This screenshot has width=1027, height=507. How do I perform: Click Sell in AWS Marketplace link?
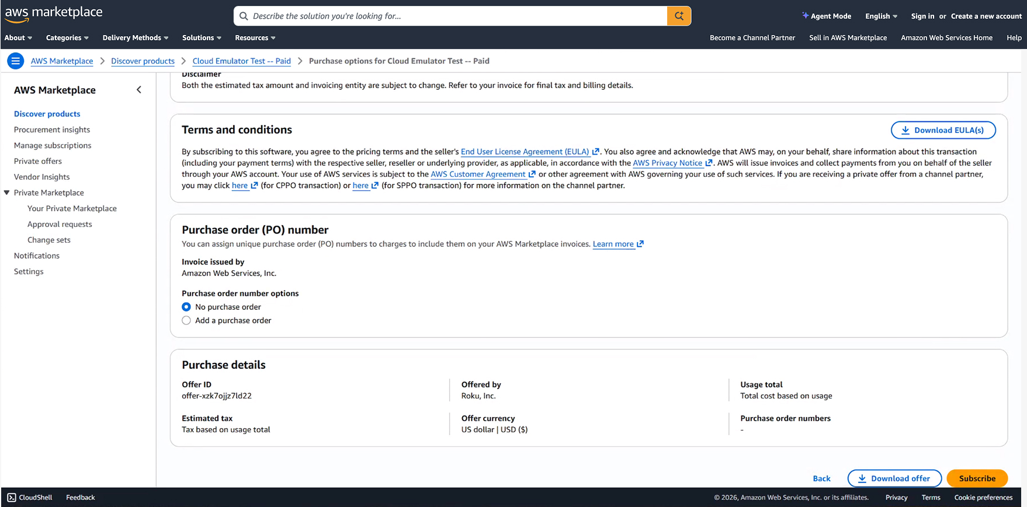coord(848,38)
